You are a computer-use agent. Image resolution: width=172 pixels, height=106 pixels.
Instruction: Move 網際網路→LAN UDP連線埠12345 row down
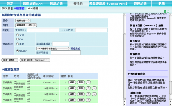94,88
